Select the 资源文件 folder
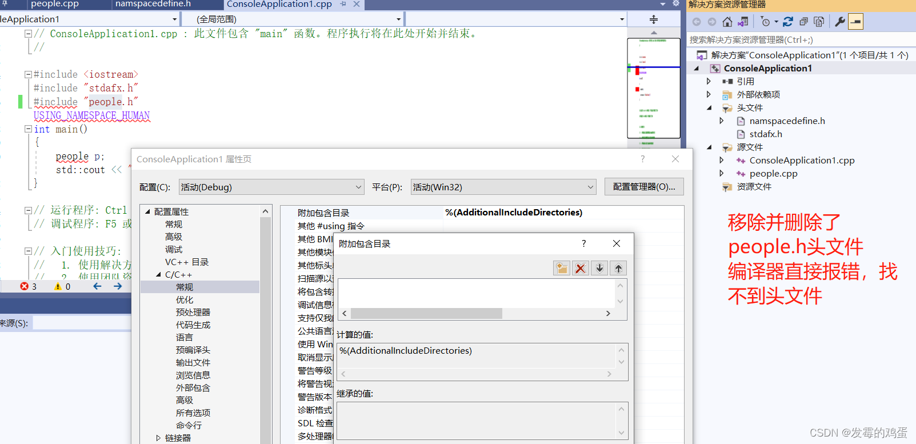The image size is (916, 444). click(754, 186)
